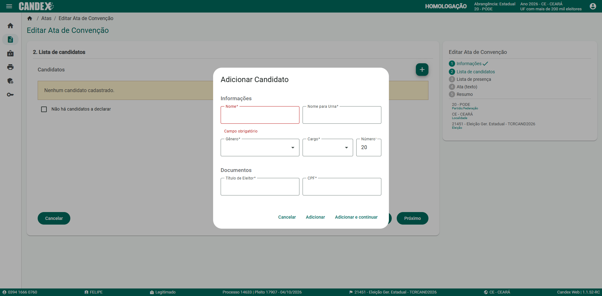Click the badge icon beside FELIPE

(86, 292)
